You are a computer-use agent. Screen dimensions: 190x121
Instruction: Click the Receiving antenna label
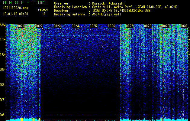69,14
